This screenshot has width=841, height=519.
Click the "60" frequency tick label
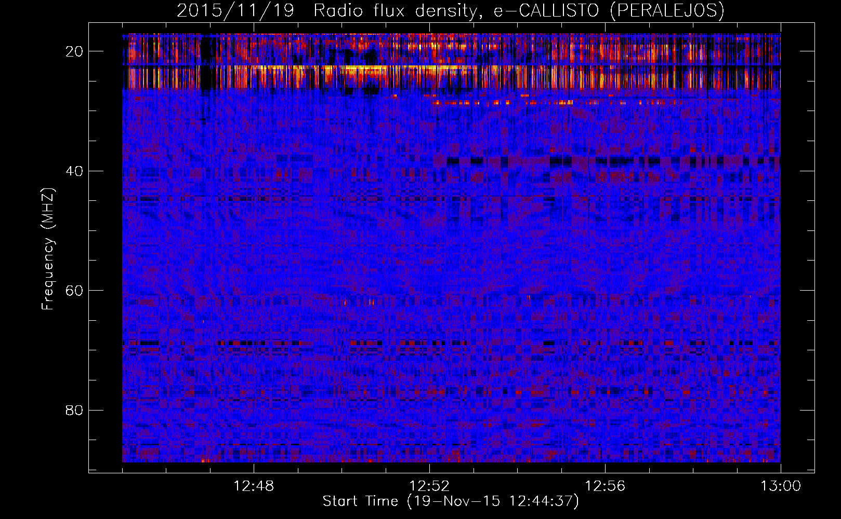tap(74, 291)
